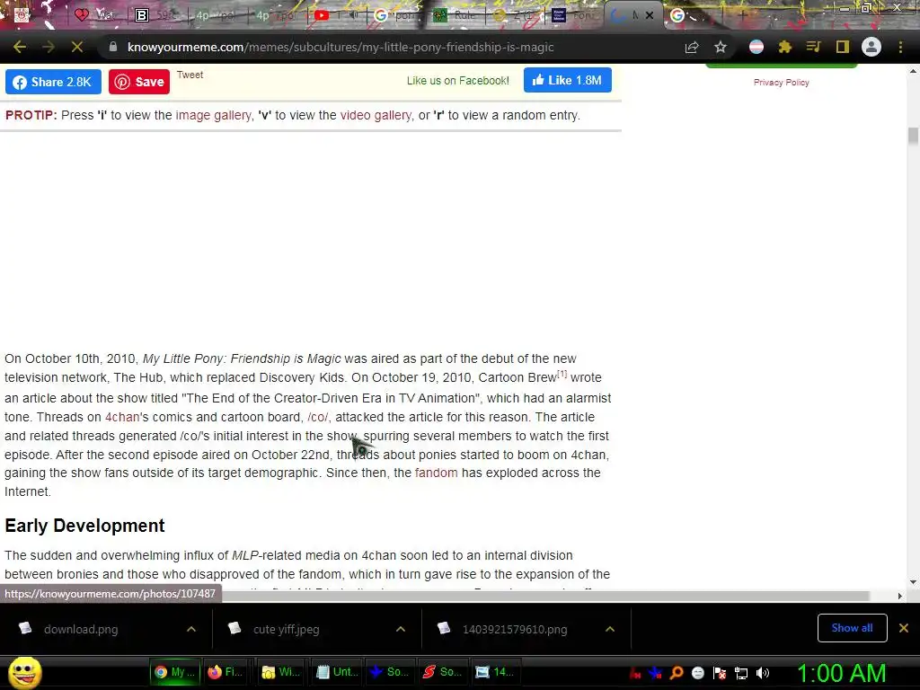Open the Windows Explorer folder taskbar button

tap(281, 672)
